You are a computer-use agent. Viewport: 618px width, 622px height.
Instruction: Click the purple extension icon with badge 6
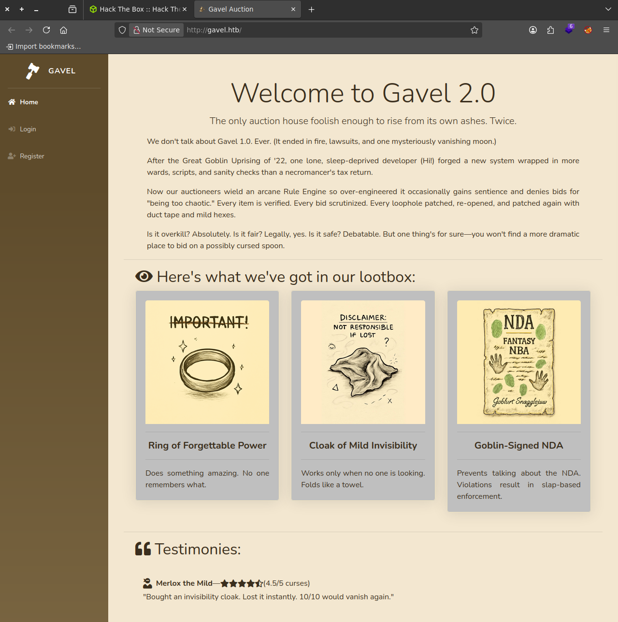[569, 29]
